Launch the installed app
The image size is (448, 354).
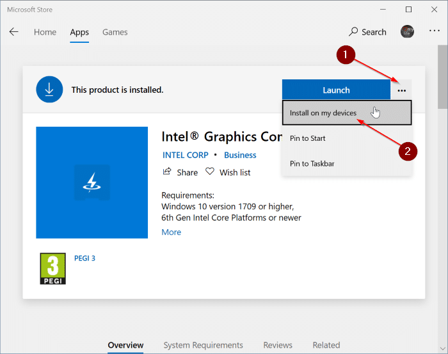point(336,90)
